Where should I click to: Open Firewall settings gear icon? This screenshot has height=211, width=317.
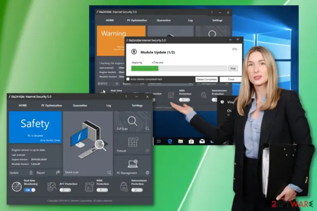147,151
